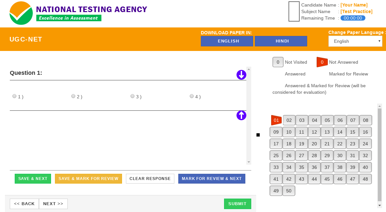
Task: Click the Question 1: heading
Action: pos(26,73)
